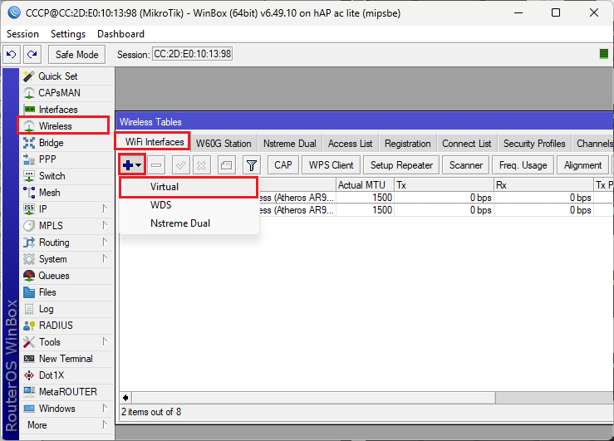Image resolution: width=614 pixels, height=441 pixels.
Task: Click the Alignment button
Action: pyautogui.click(x=582, y=165)
